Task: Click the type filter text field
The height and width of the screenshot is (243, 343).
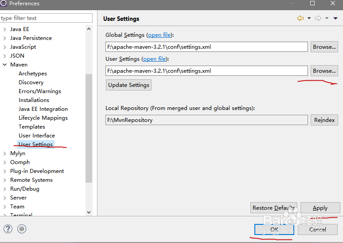Action: [x=46, y=18]
